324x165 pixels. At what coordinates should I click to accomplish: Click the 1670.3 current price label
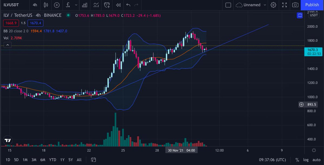point(313,52)
